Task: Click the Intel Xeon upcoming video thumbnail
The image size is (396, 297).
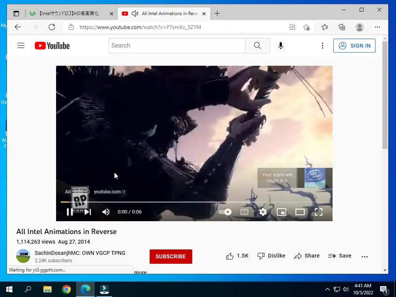Action: point(315,178)
